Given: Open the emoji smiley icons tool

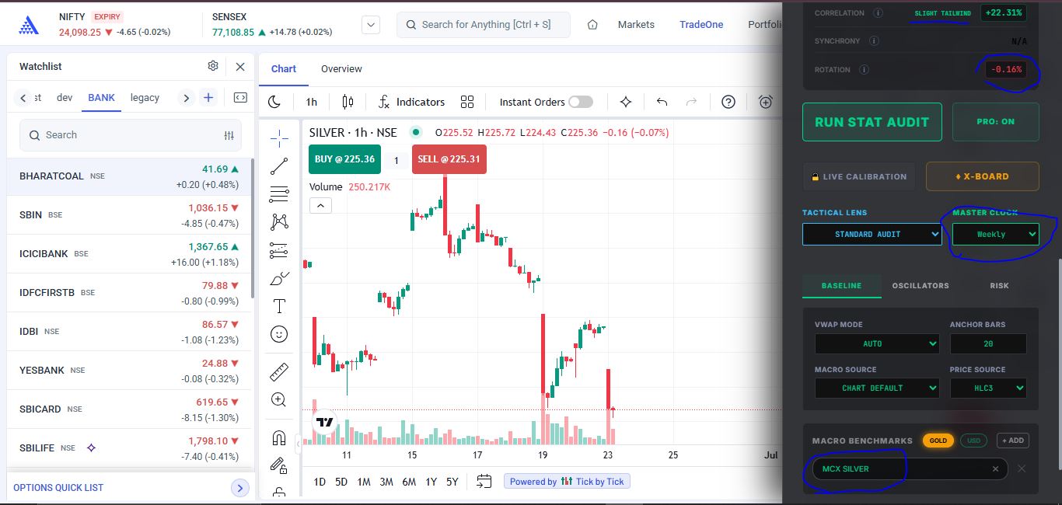Looking at the screenshot, I should [x=279, y=334].
